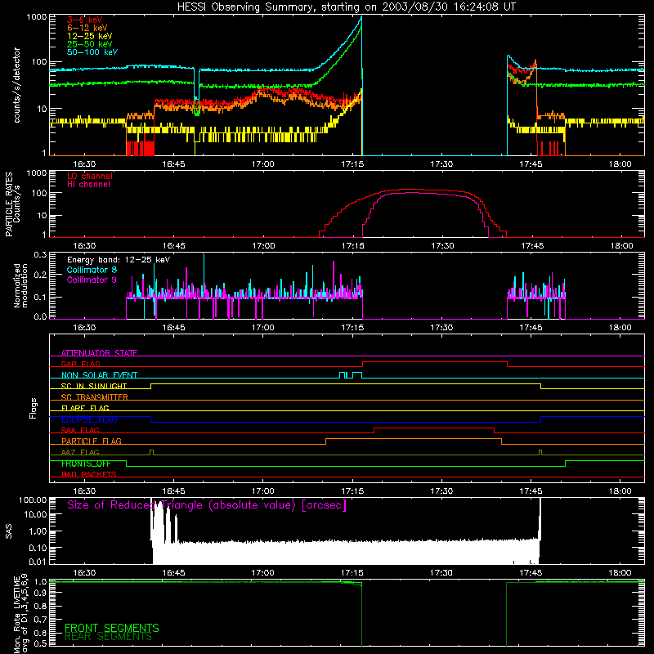Click the HI channel legend label
The height and width of the screenshot is (654, 654).
tap(88, 185)
